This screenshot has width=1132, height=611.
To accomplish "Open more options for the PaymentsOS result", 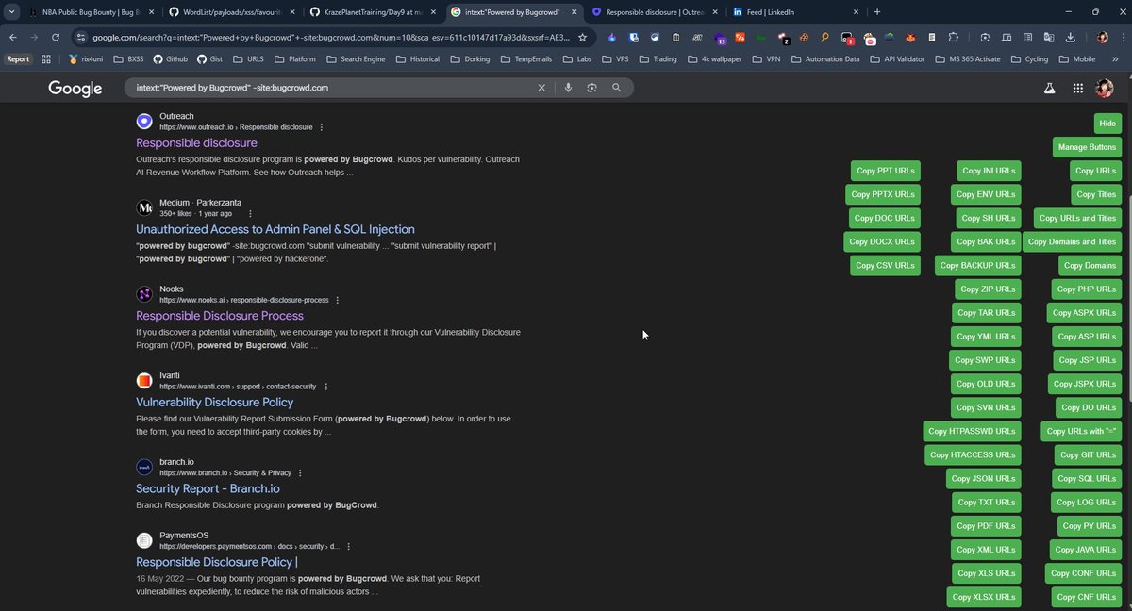I will [349, 546].
